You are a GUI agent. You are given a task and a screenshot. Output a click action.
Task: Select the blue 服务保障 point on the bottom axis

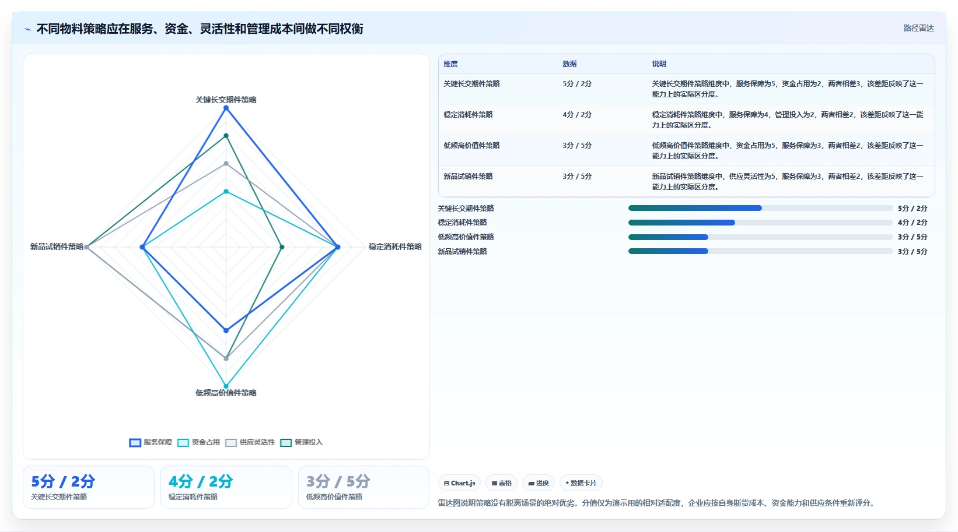(x=226, y=330)
